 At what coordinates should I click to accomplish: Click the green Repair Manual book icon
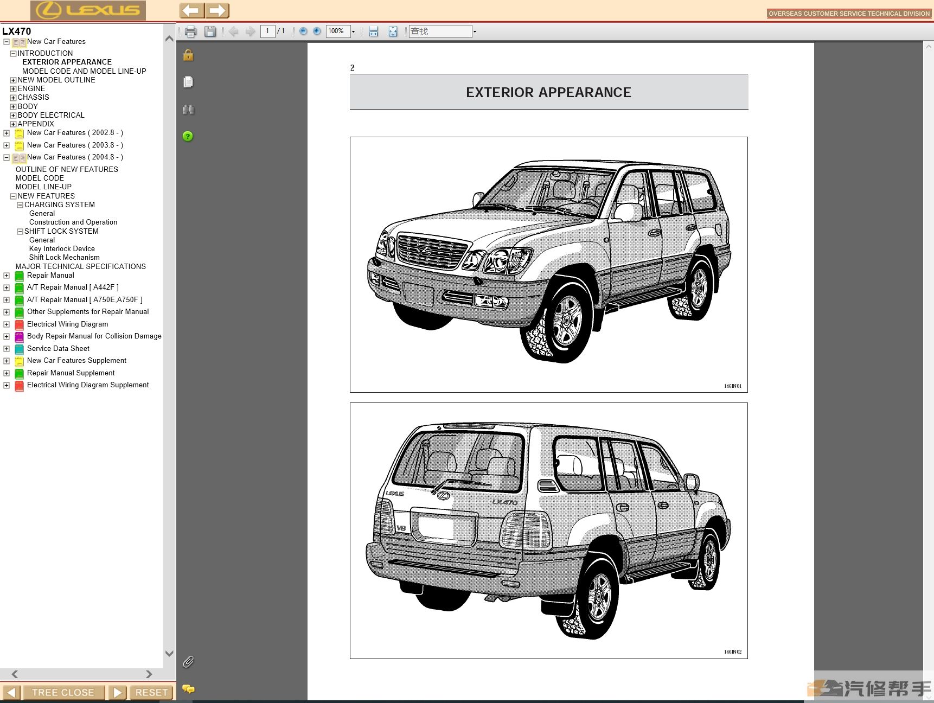coord(19,276)
